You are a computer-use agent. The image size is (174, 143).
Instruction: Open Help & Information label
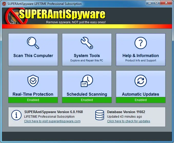141,56
